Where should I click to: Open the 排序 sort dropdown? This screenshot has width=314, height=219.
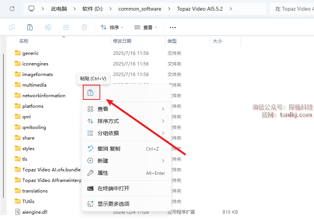[x=112, y=27]
